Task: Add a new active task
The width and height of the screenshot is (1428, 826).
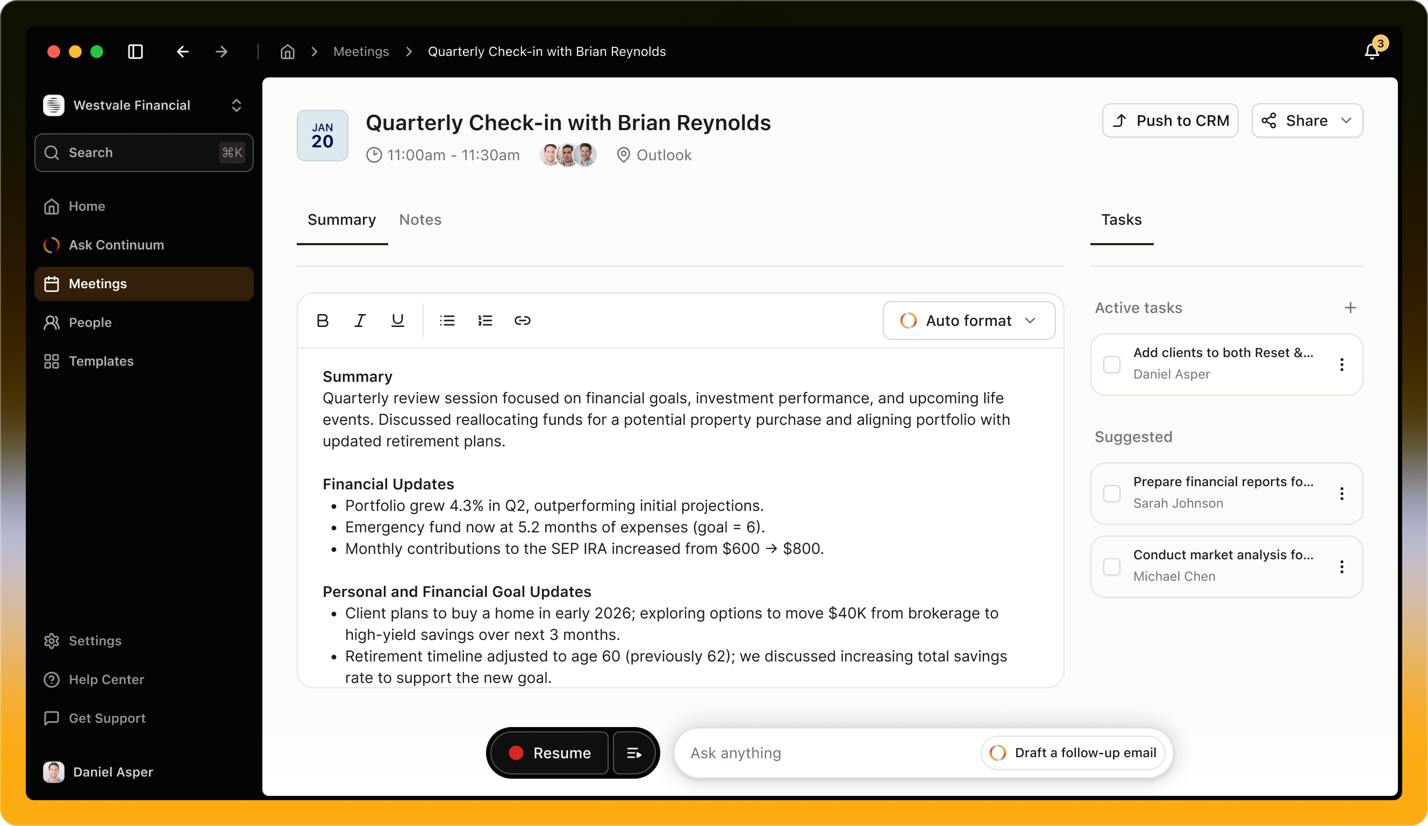Action: coord(1351,308)
